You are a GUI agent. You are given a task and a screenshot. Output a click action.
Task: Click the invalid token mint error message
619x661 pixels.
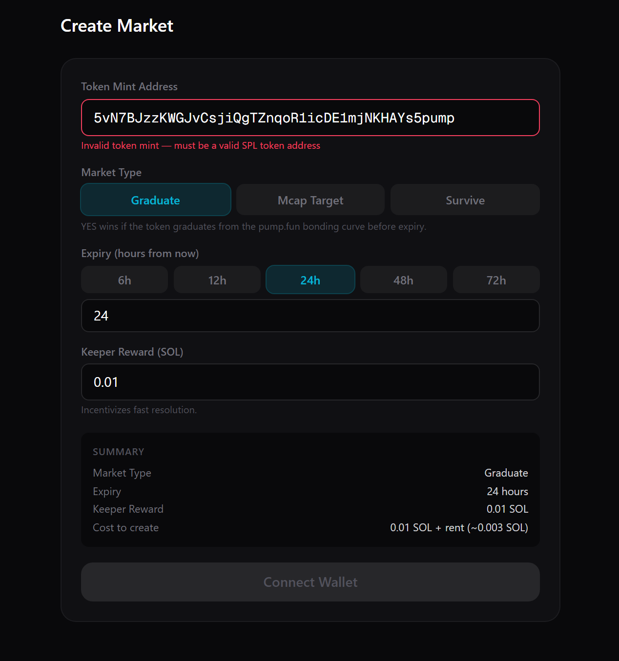point(200,145)
